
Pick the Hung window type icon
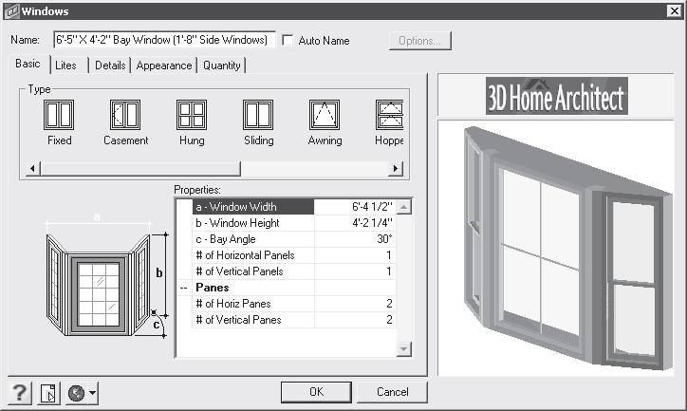[191, 115]
